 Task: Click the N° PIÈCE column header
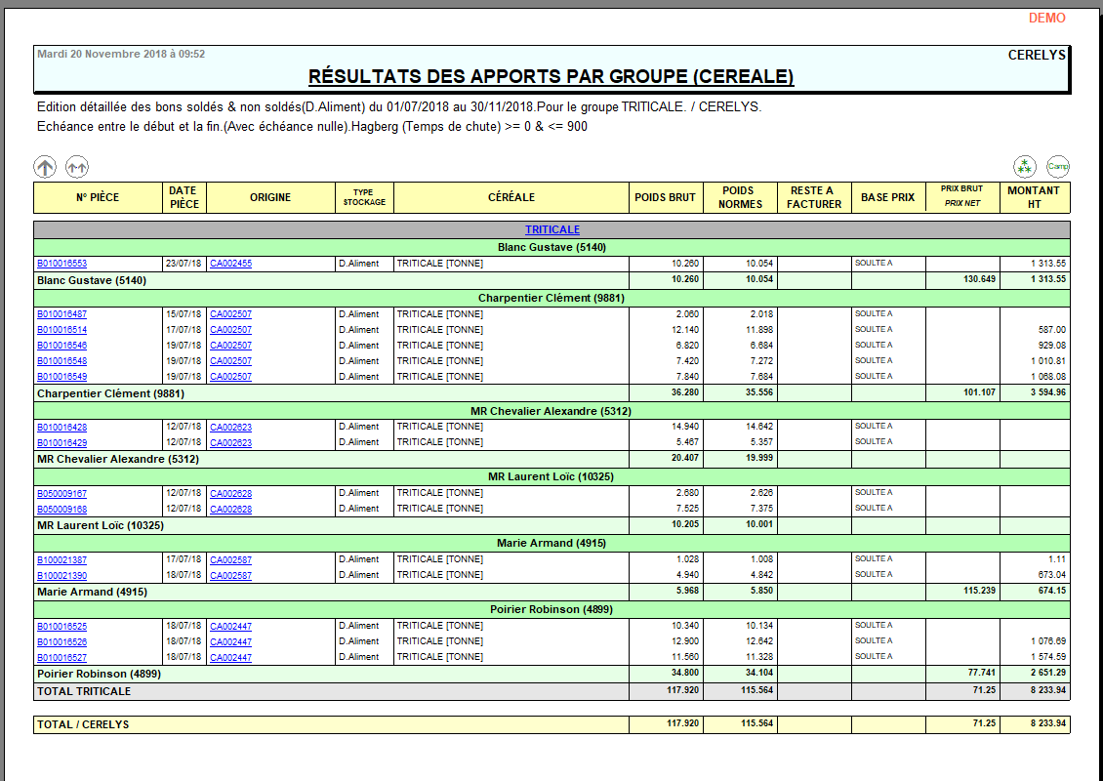click(x=98, y=197)
